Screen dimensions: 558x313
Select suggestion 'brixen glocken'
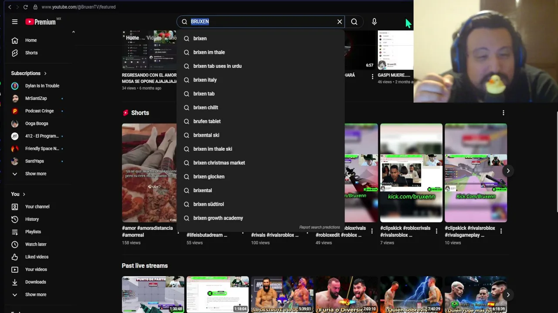[261, 177]
